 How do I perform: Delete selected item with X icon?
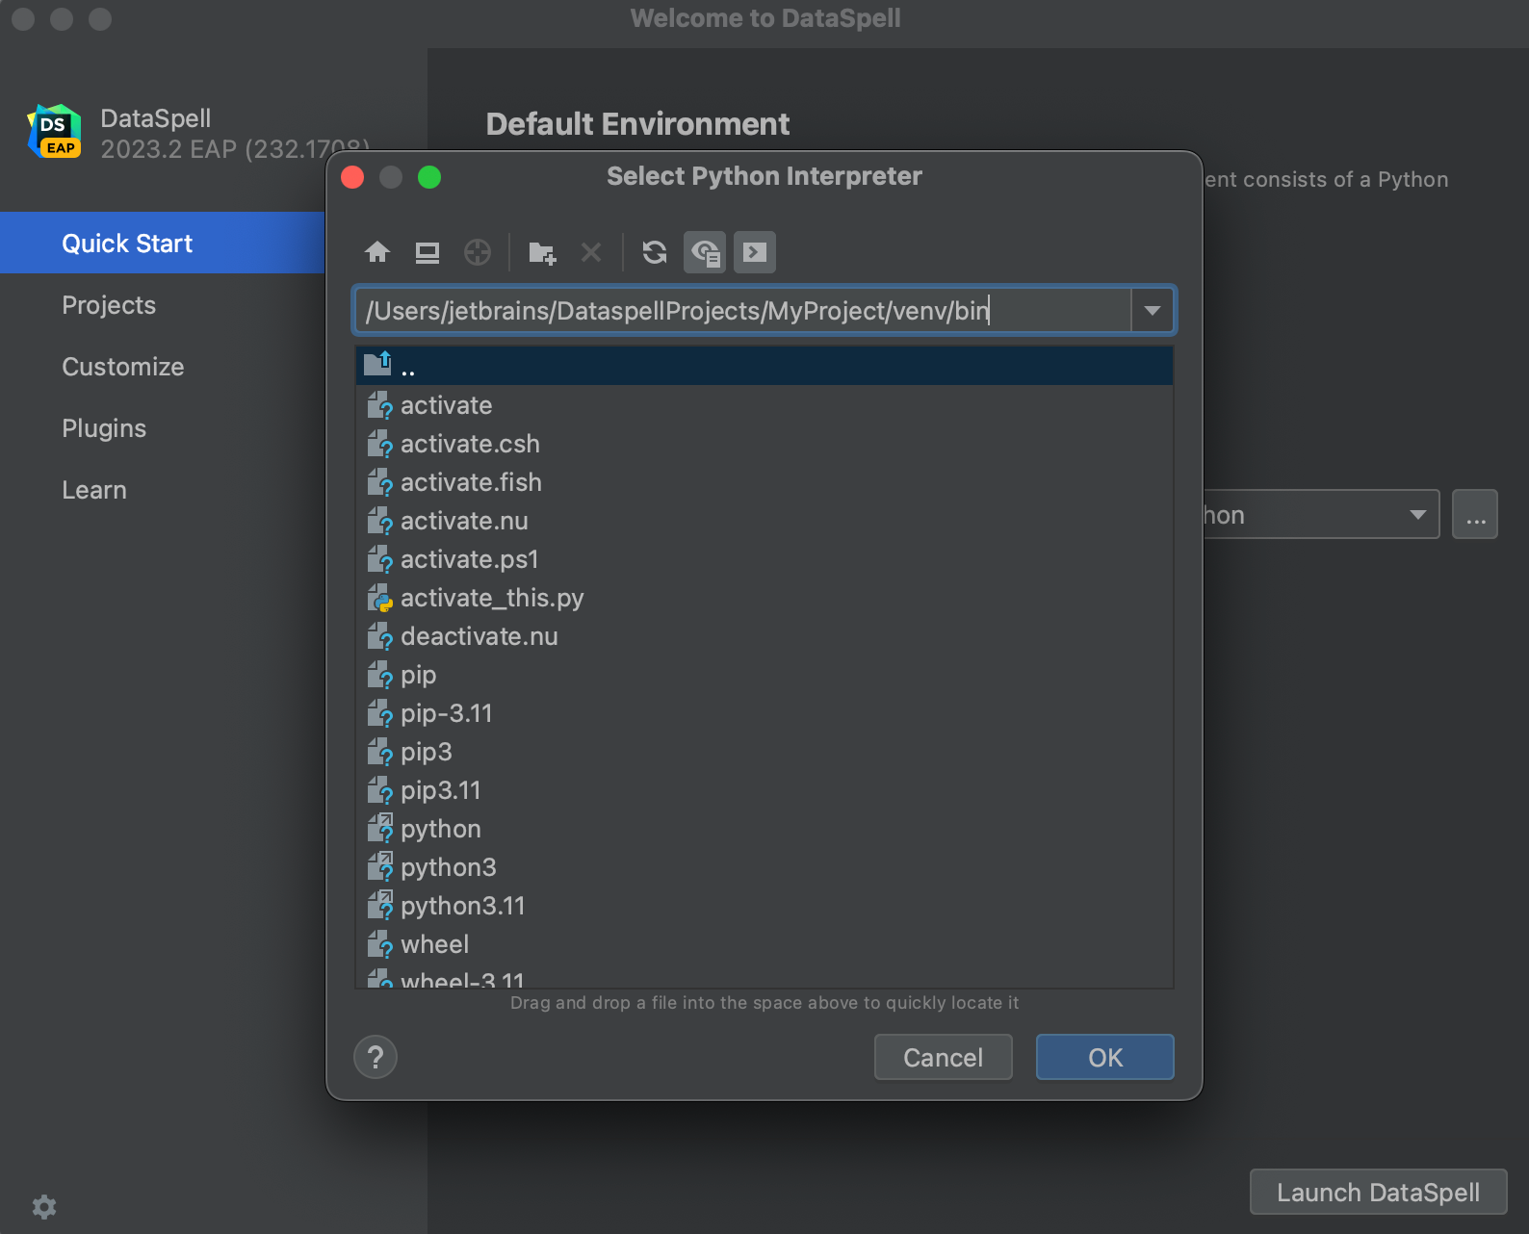pos(591,252)
